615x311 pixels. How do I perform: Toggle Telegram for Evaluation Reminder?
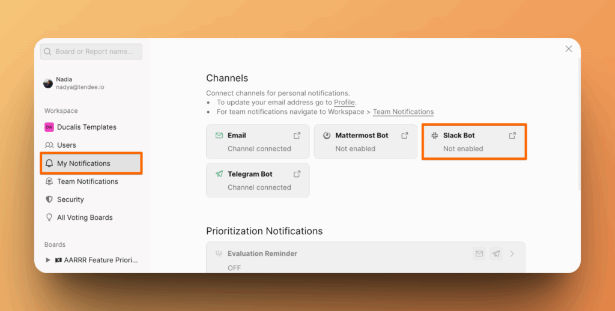495,254
